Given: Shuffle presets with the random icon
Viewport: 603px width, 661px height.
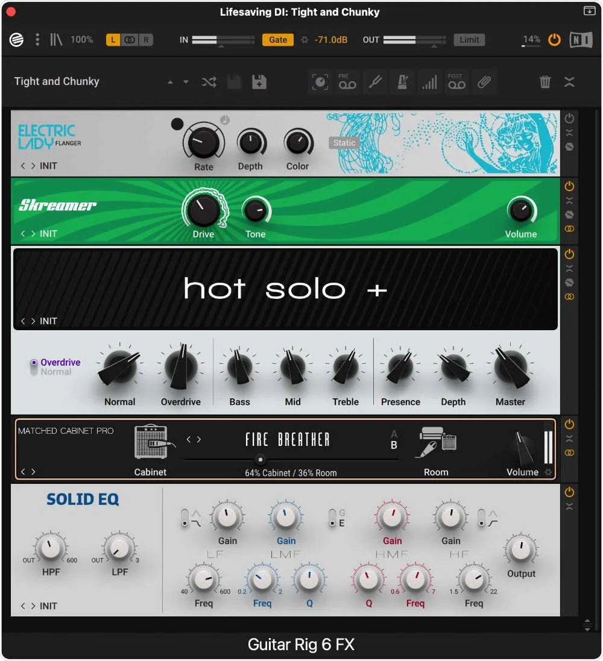Looking at the screenshot, I should tap(209, 82).
